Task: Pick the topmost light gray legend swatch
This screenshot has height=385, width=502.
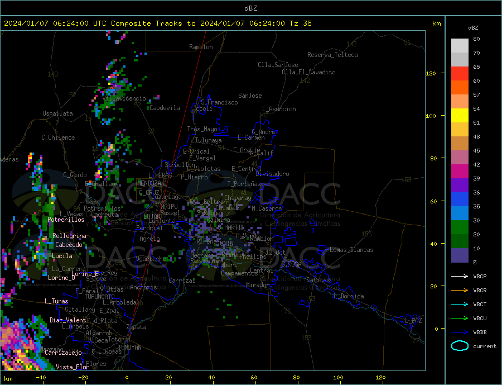Action: (460, 46)
